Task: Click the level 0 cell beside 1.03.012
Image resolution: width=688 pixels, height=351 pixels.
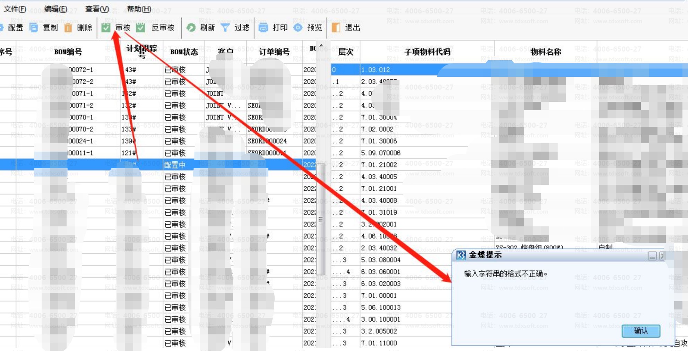Action: pos(345,70)
